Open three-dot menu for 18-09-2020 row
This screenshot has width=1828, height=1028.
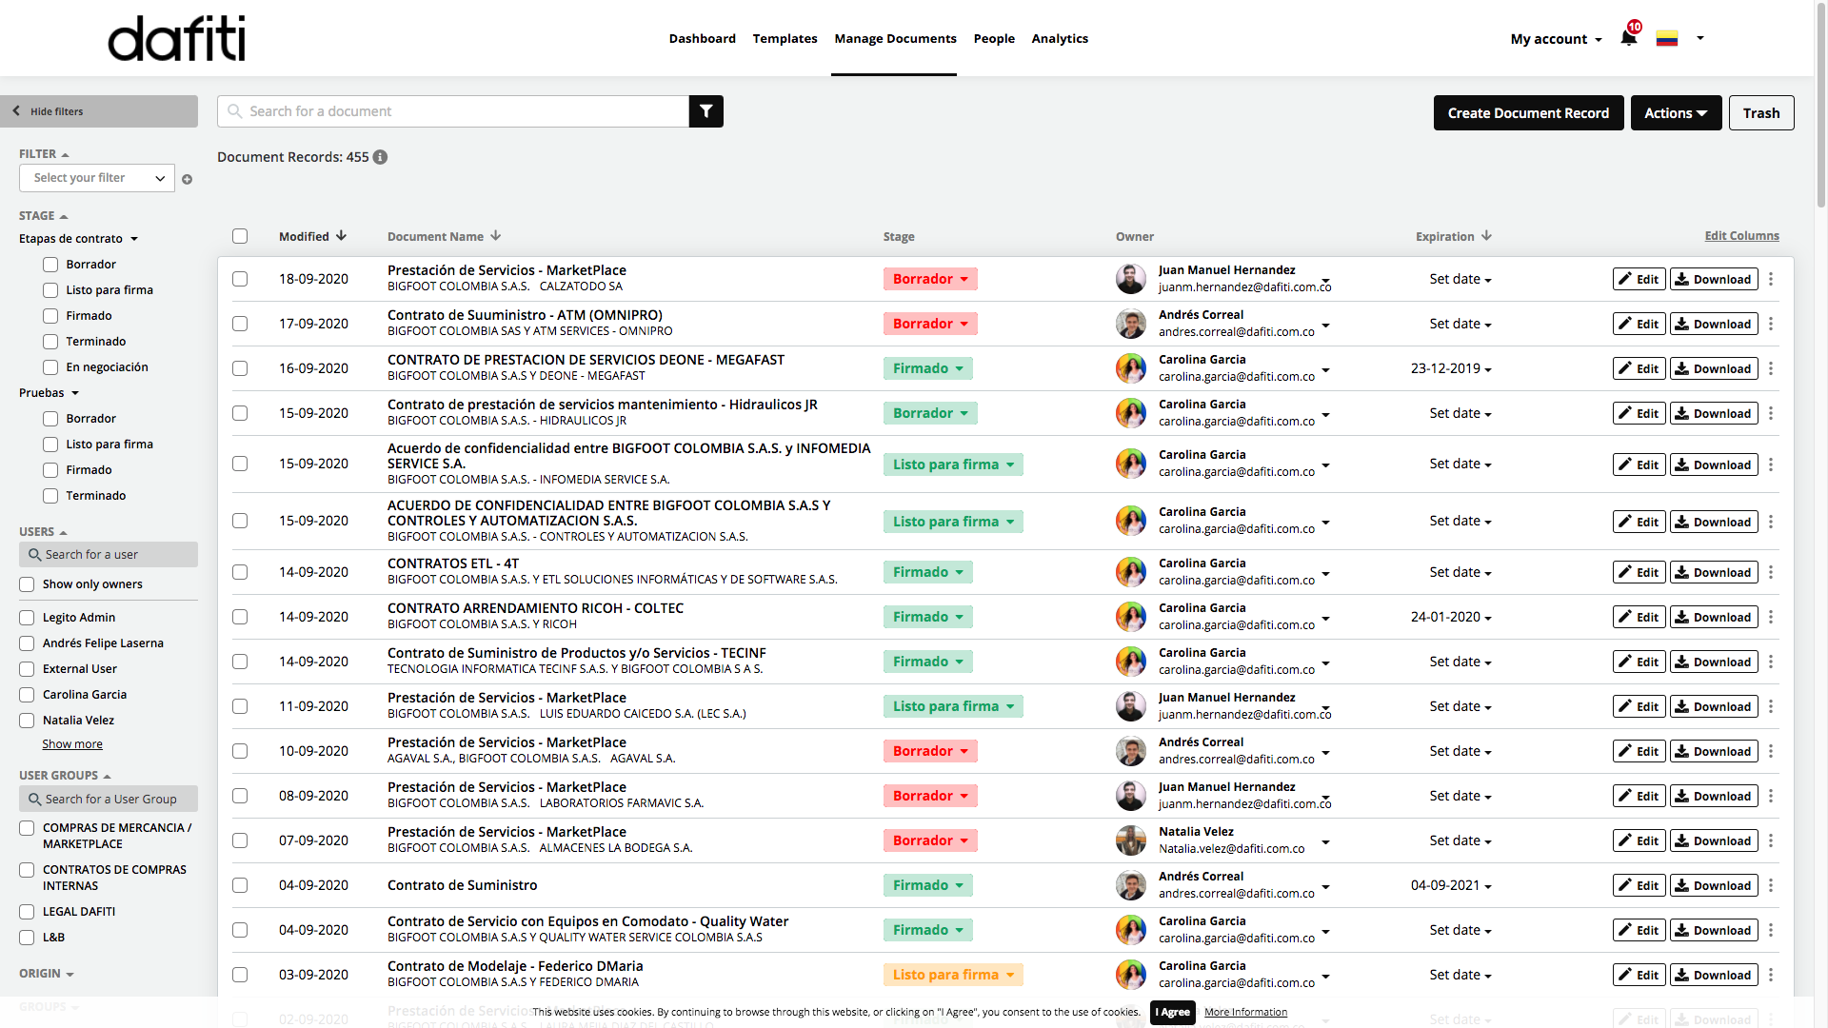tap(1771, 279)
